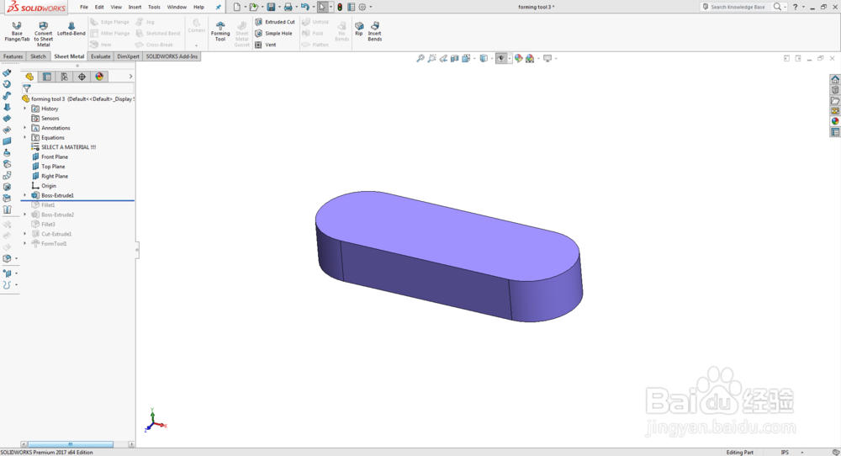The height and width of the screenshot is (456, 841).
Task: Open the Insert menu
Action: coord(135,7)
